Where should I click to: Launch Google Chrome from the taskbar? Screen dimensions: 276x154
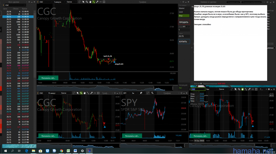(61, 151)
